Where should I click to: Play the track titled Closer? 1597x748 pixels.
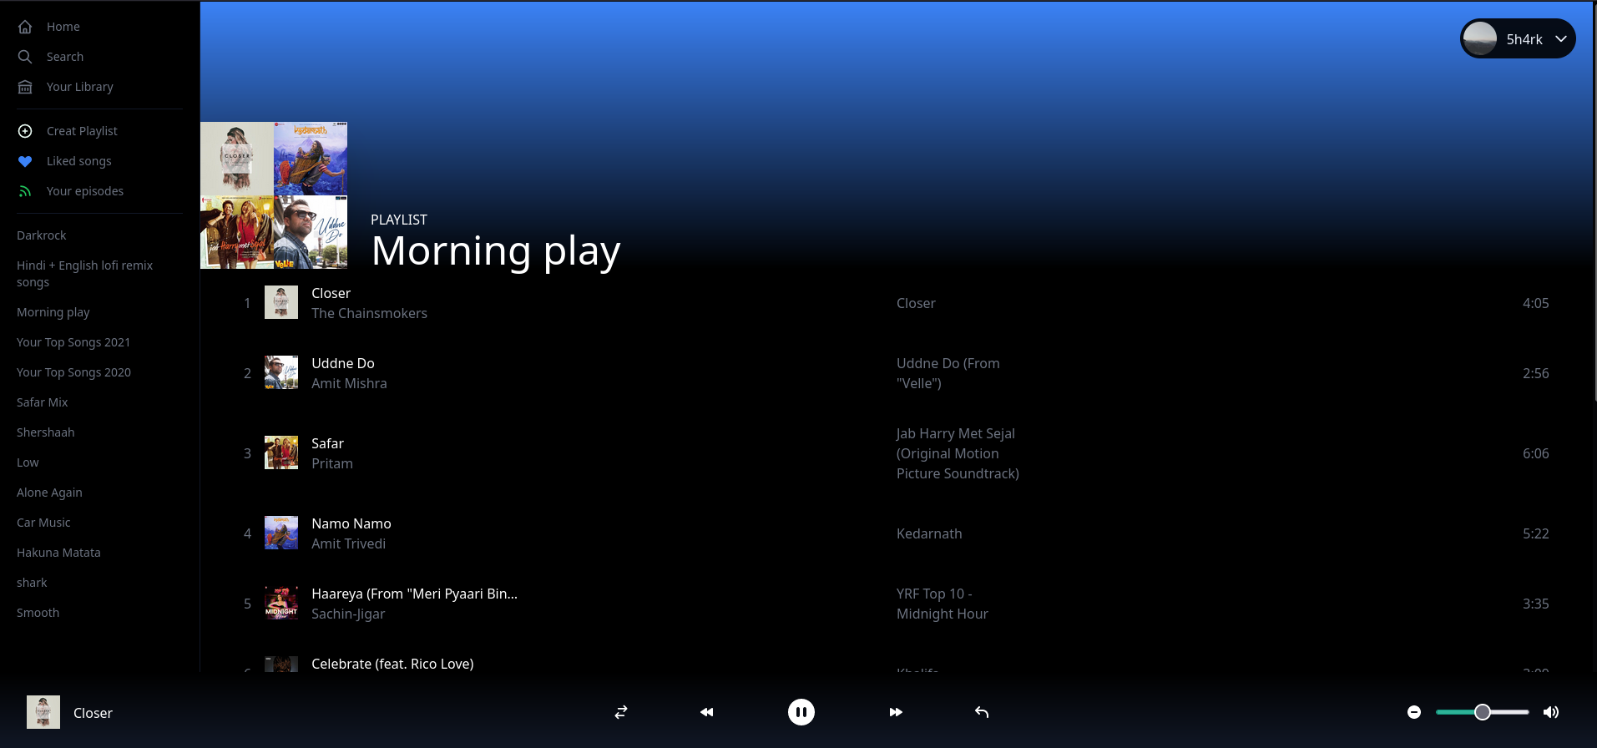click(331, 293)
